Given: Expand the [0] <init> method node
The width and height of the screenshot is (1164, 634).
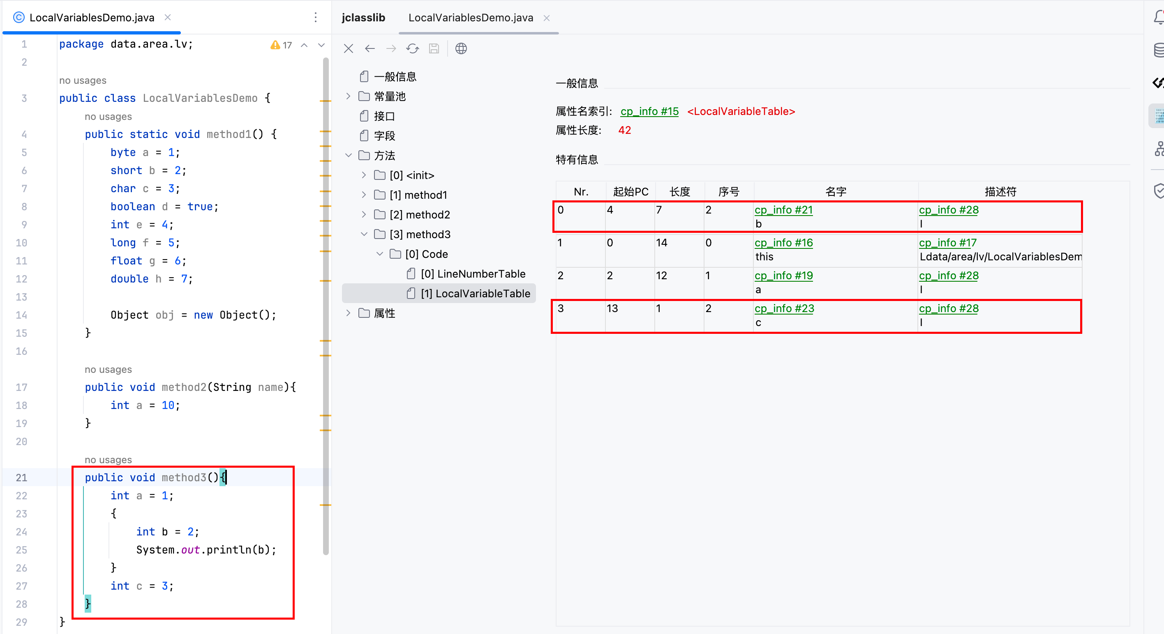Looking at the screenshot, I should pos(364,175).
